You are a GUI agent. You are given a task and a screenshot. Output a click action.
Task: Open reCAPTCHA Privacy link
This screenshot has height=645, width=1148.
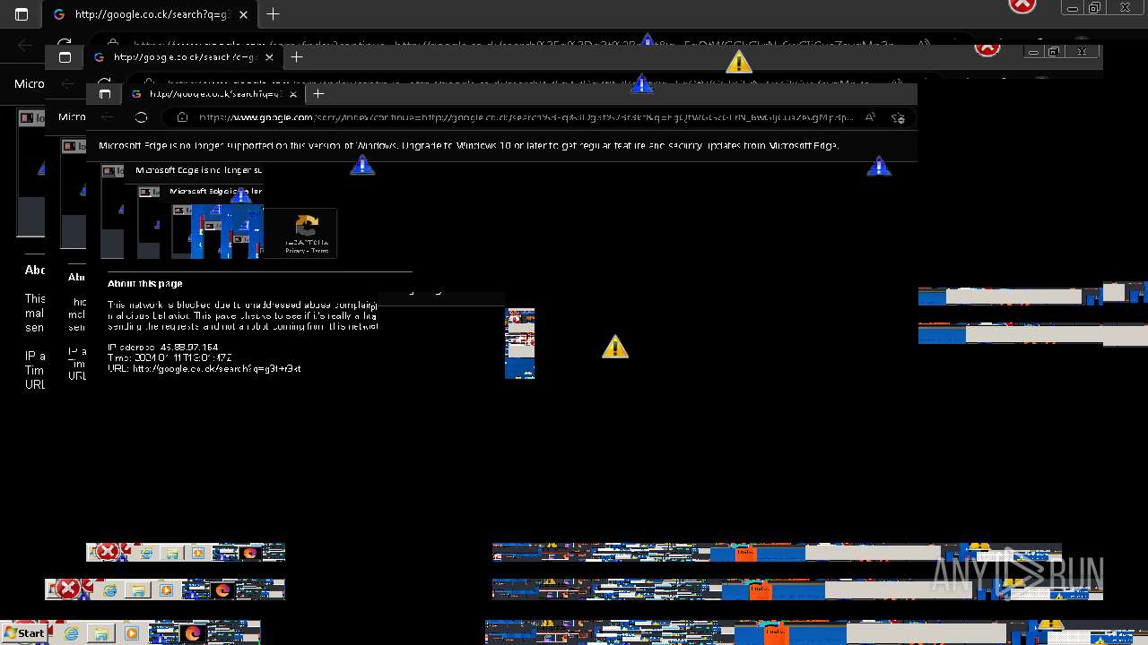[x=295, y=251]
